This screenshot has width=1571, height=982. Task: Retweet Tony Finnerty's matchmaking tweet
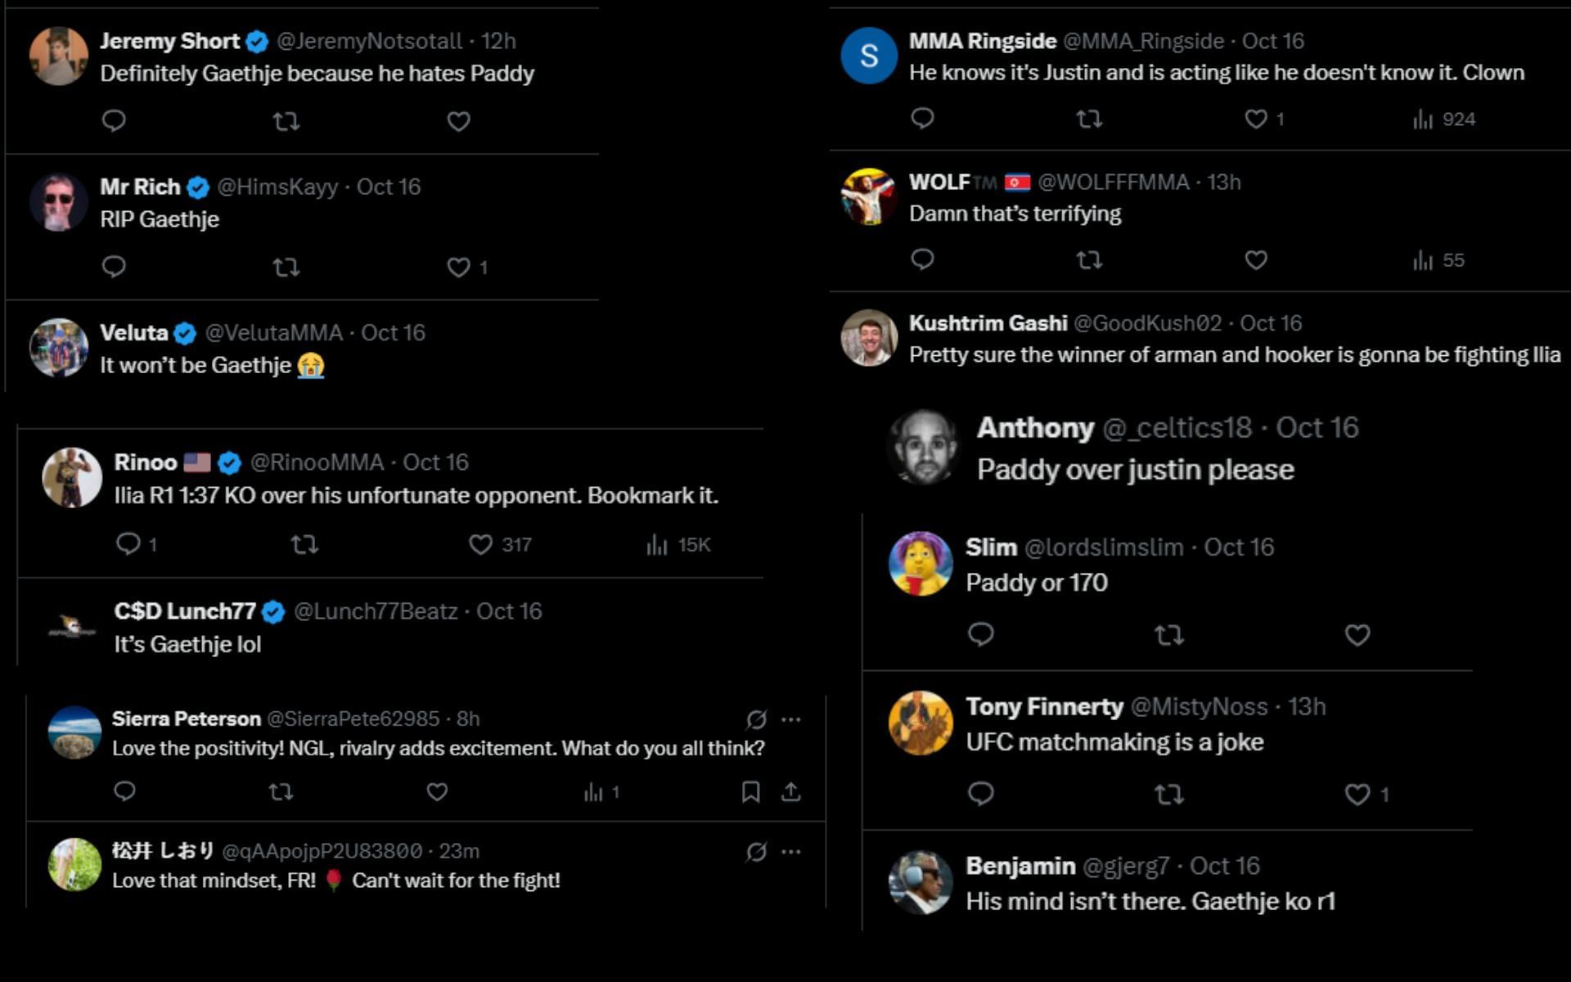tap(1168, 794)
